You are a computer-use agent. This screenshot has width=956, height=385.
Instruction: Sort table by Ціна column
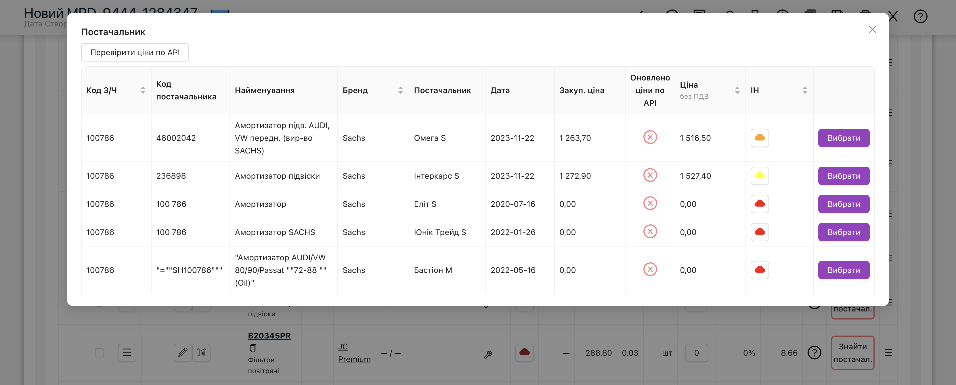737,90
